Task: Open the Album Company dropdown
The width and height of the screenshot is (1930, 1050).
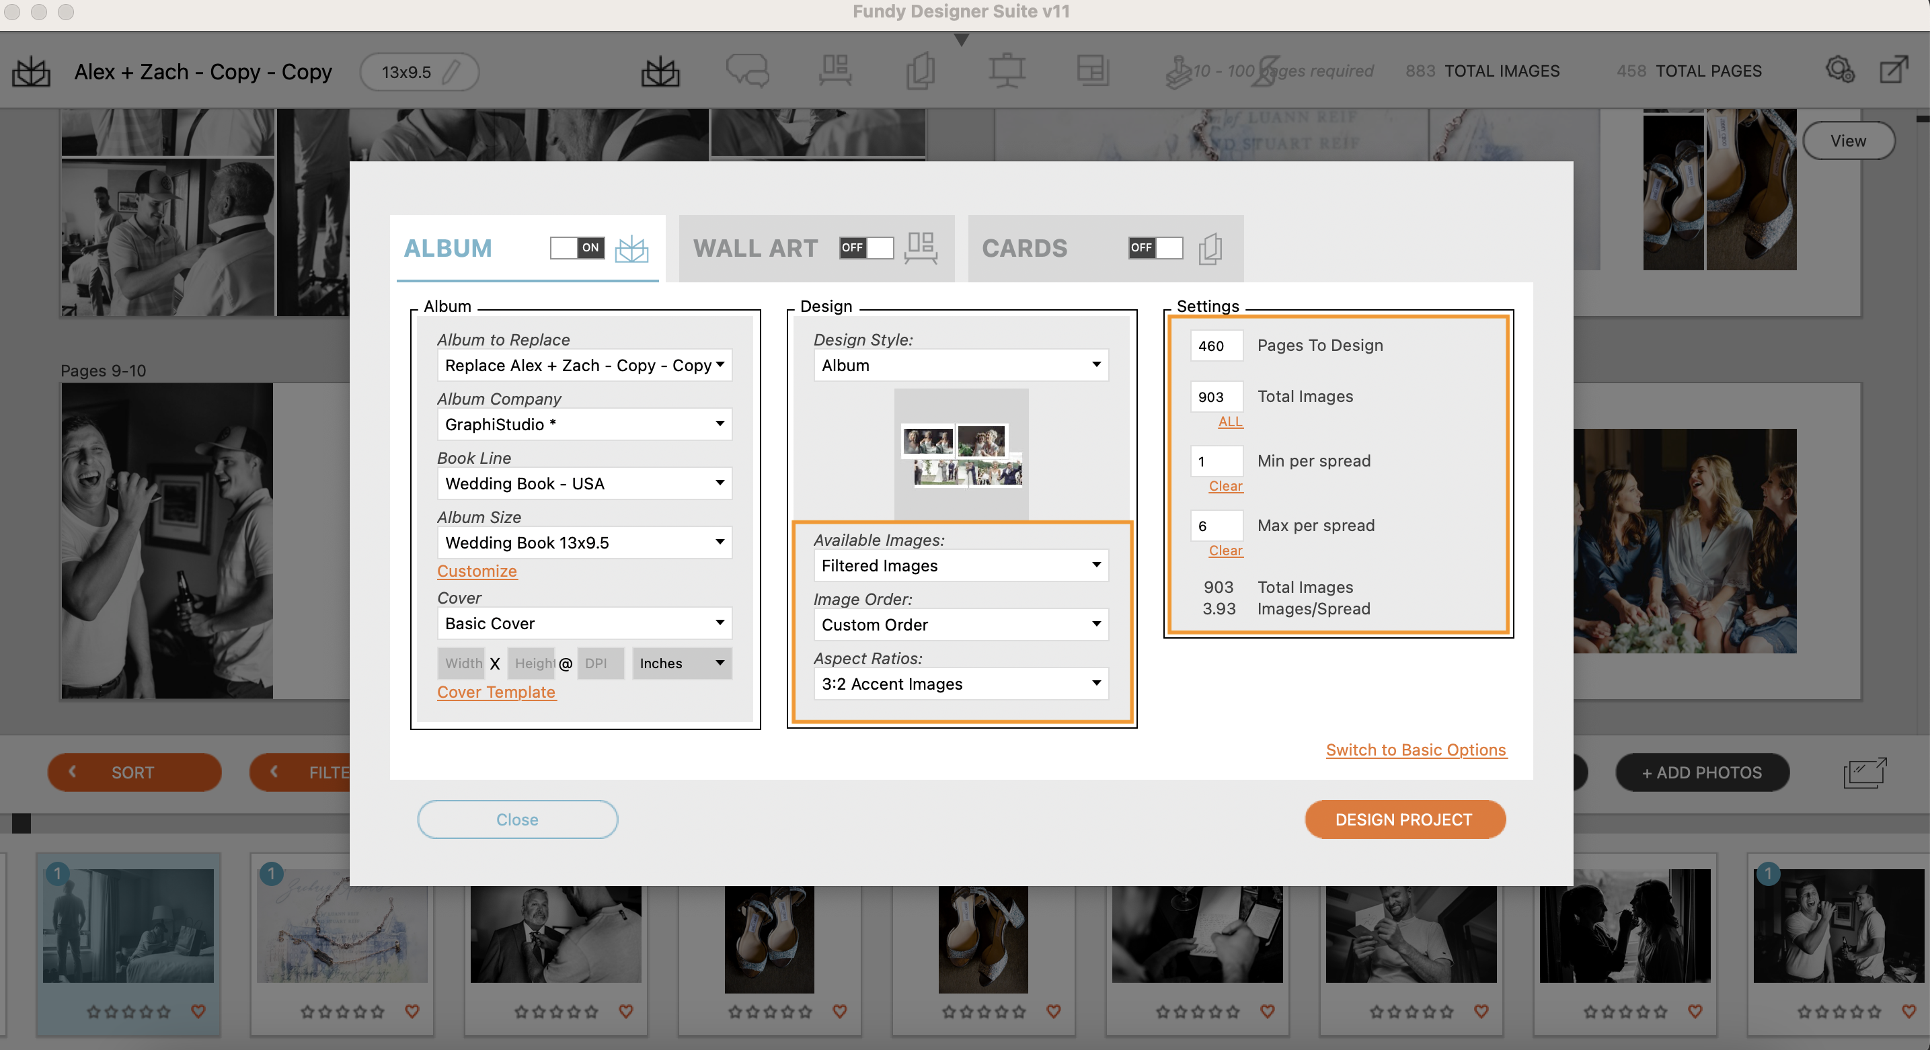Action: [x=584, y=424]
